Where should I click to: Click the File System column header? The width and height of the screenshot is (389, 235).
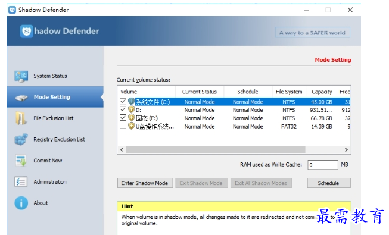[289, 92]
